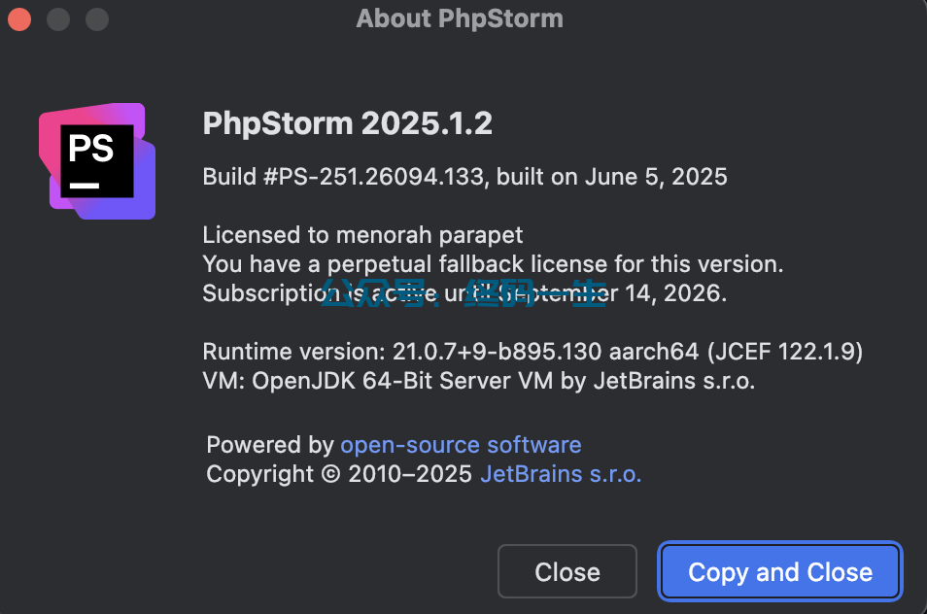Click the Licensed to menorah parapet line
Image resolution: width=927 pixels, height=614 pixels.
click(x=362, y=235)
